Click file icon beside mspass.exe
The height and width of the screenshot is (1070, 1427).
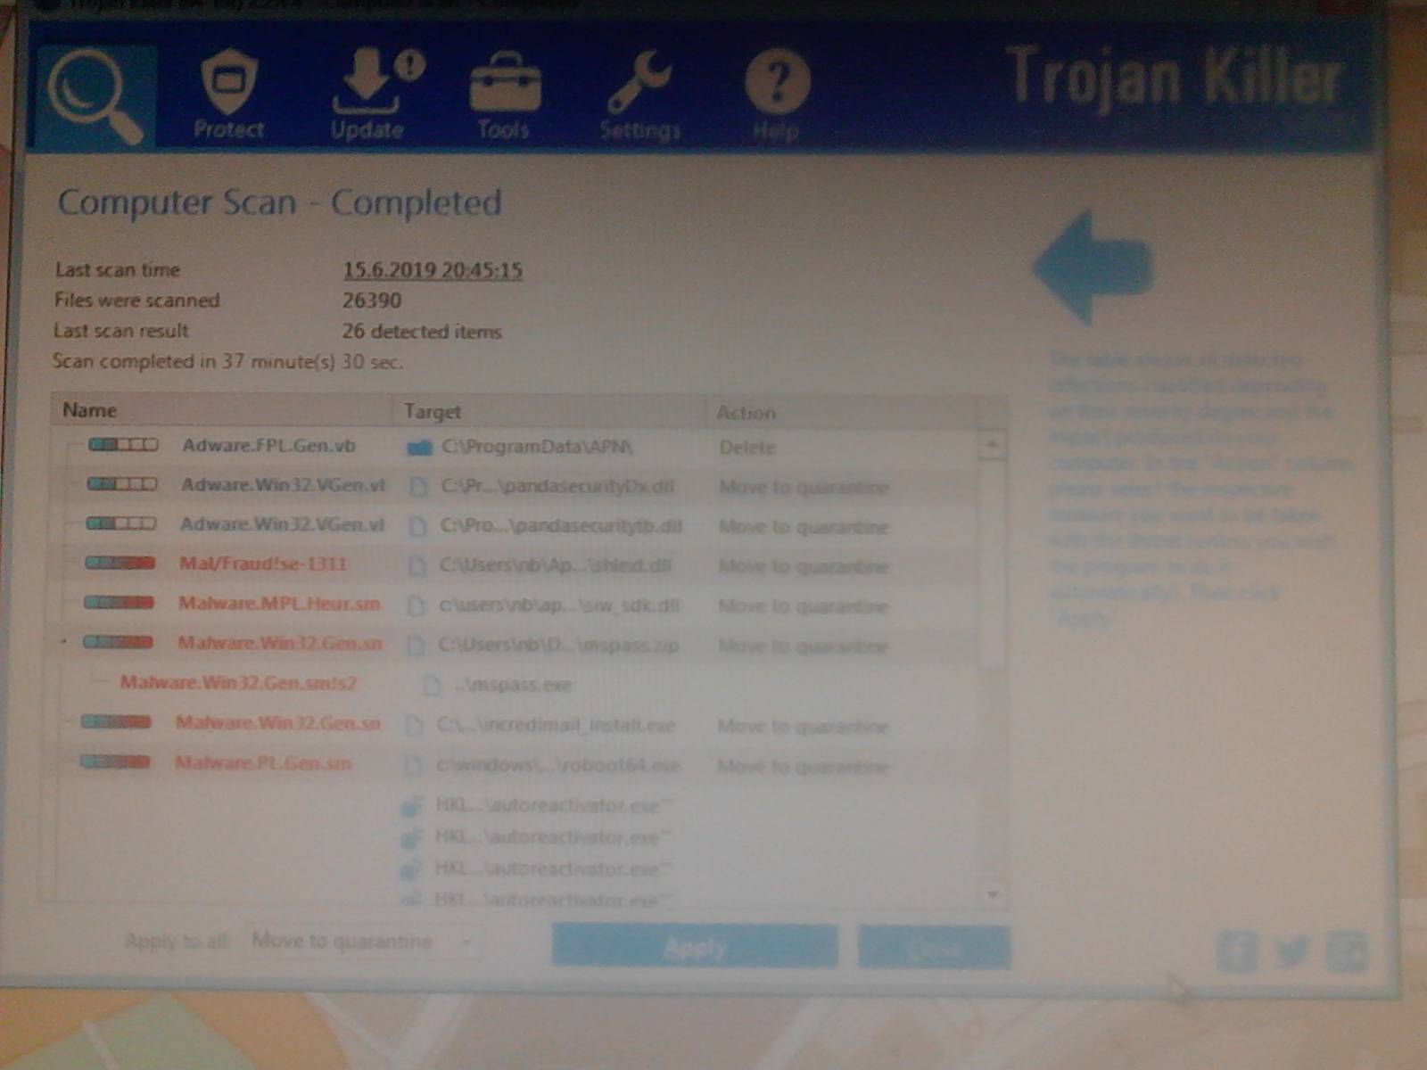coord(432,685)
